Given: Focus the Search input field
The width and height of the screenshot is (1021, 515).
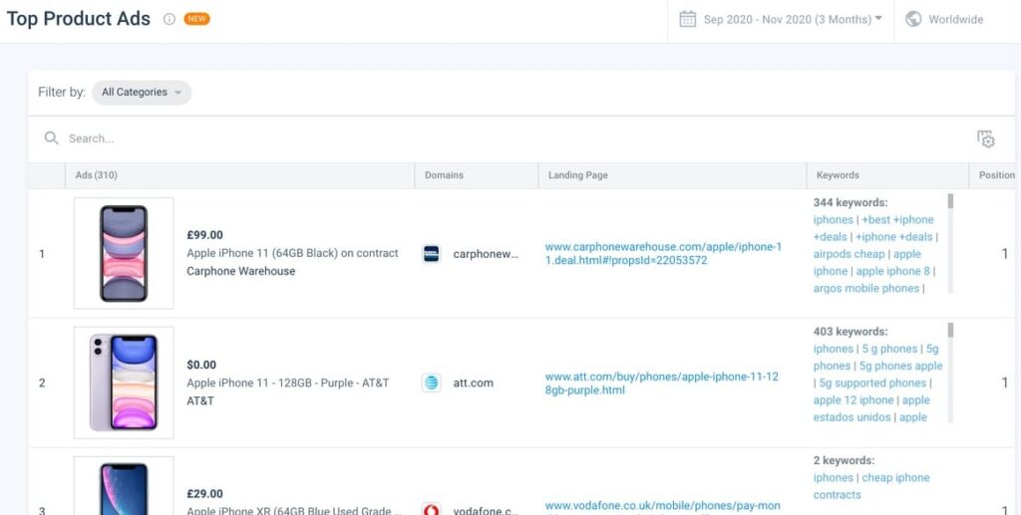Looking at the screenshot, I should tap(508, 138).
